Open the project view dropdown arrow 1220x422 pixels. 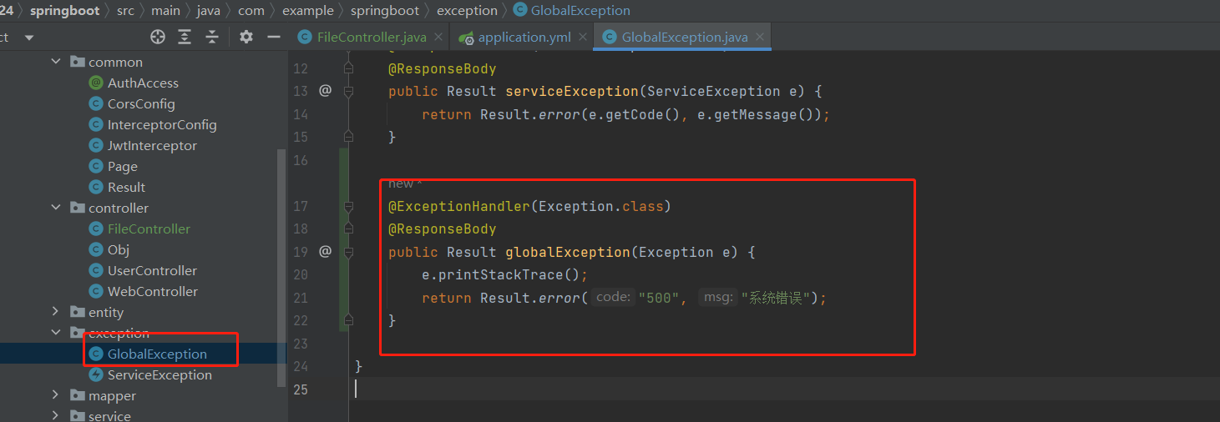click(x=29, y=38)
